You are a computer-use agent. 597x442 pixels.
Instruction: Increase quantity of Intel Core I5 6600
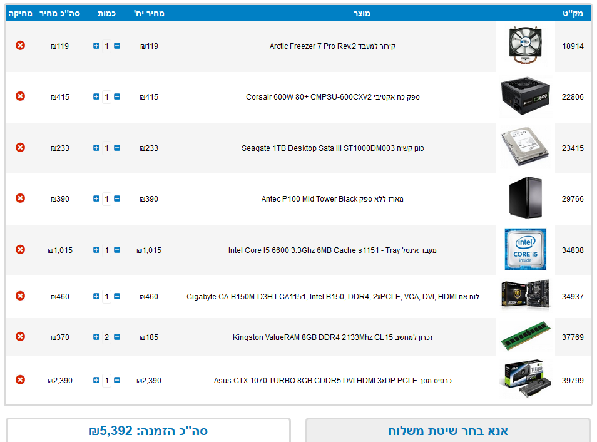96,250
